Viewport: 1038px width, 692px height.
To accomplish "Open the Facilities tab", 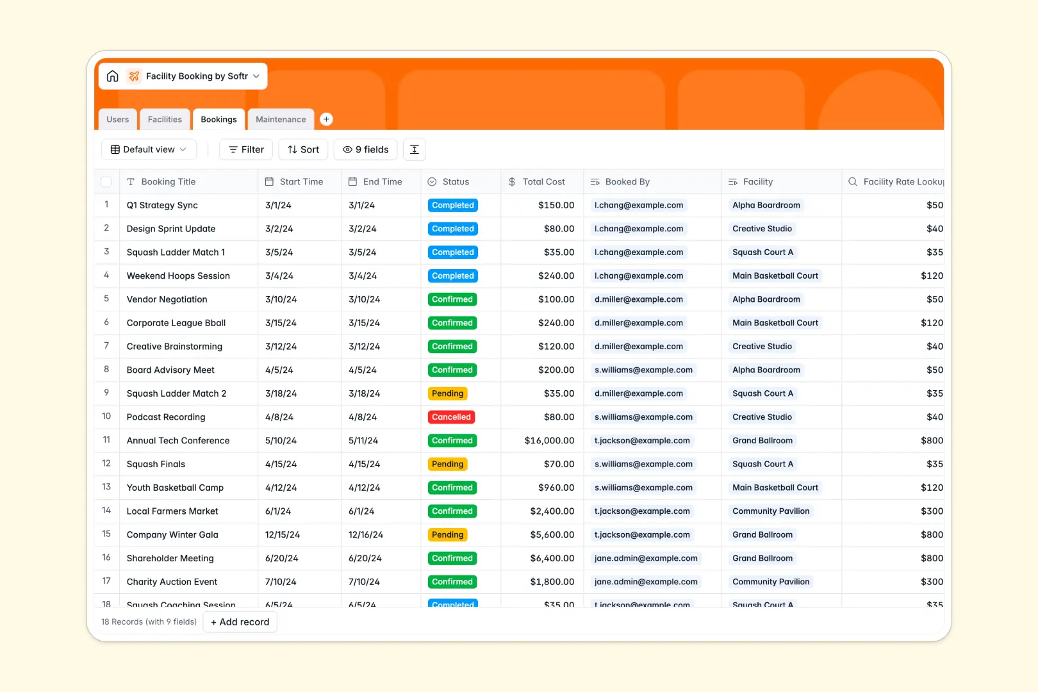I will pyautogui.click(x=165, y=119).
